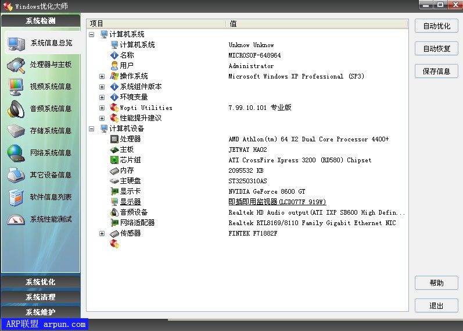This screenshot has width=463, height=331.
Task: Open the 系统维护 section tab
Action: click(40, 312)
